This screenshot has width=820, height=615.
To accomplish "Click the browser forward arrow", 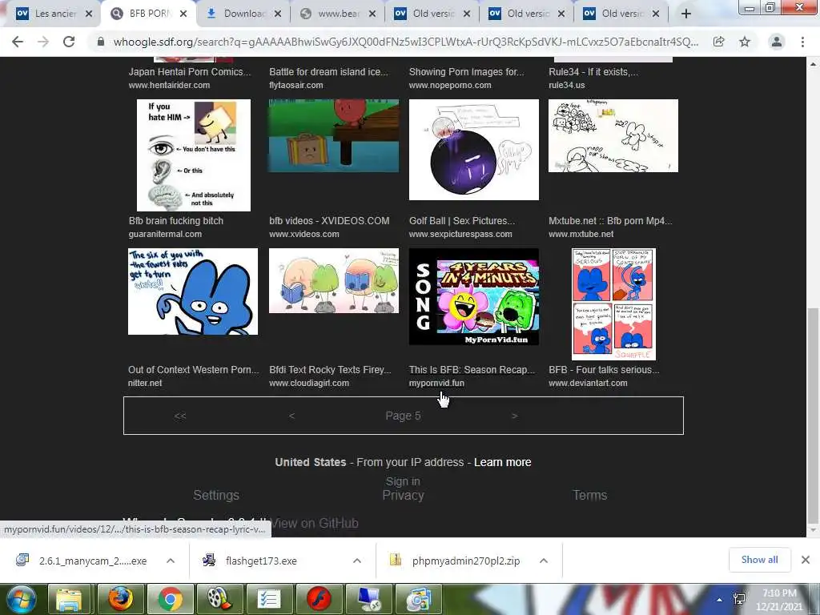I will coord(43,42).
